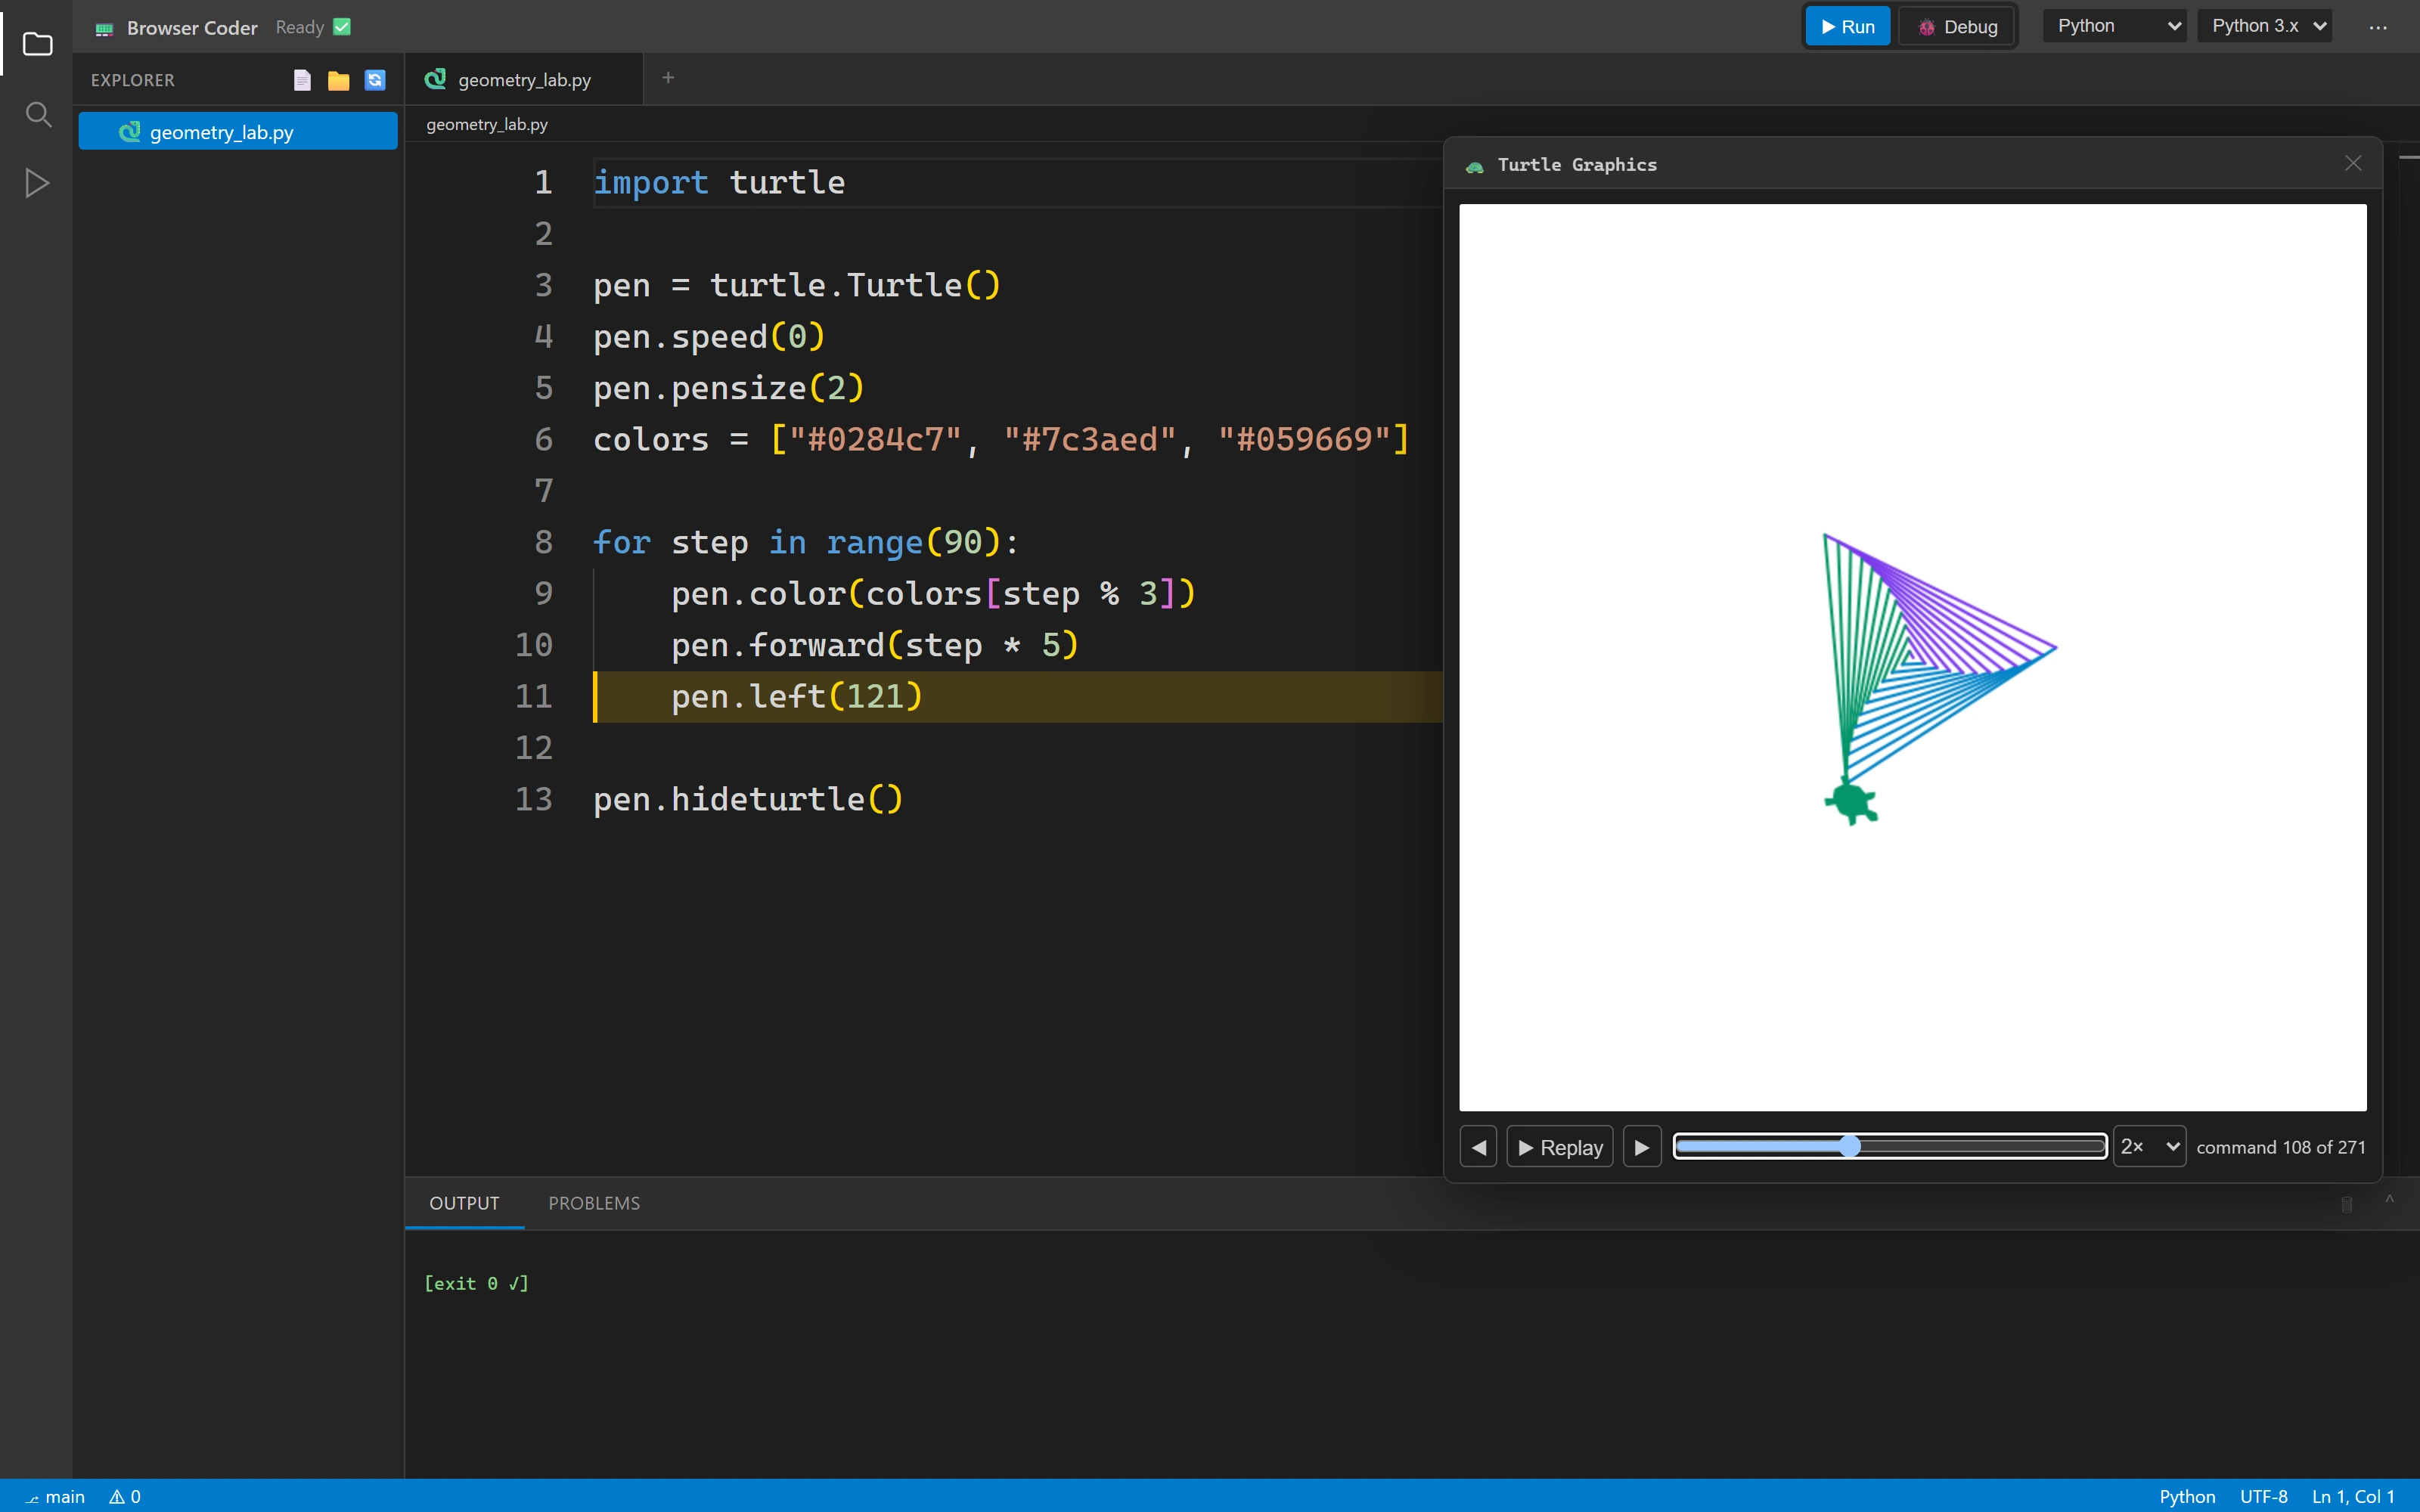The height and width of the screenshot is (1512, 2420).
Task: Click the pen.hideturtle() code line
Action: point(748,799)
